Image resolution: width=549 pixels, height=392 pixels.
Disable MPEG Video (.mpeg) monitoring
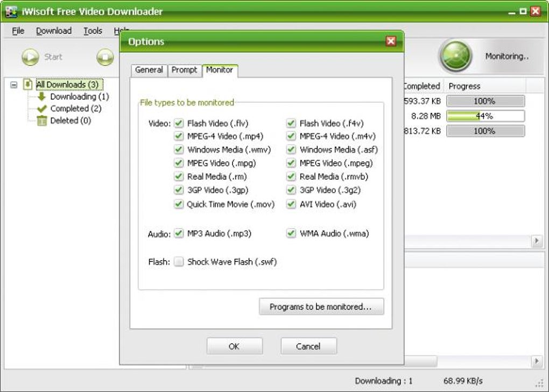click(291, 163)
